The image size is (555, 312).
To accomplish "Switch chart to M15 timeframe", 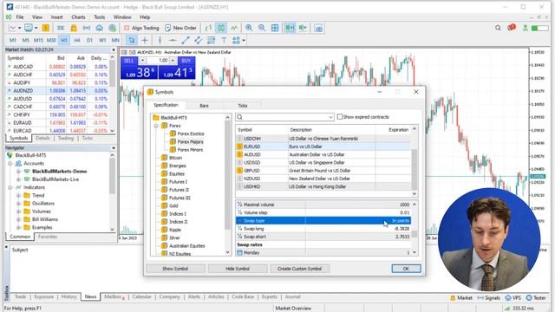I will click(x=38, y=41).
